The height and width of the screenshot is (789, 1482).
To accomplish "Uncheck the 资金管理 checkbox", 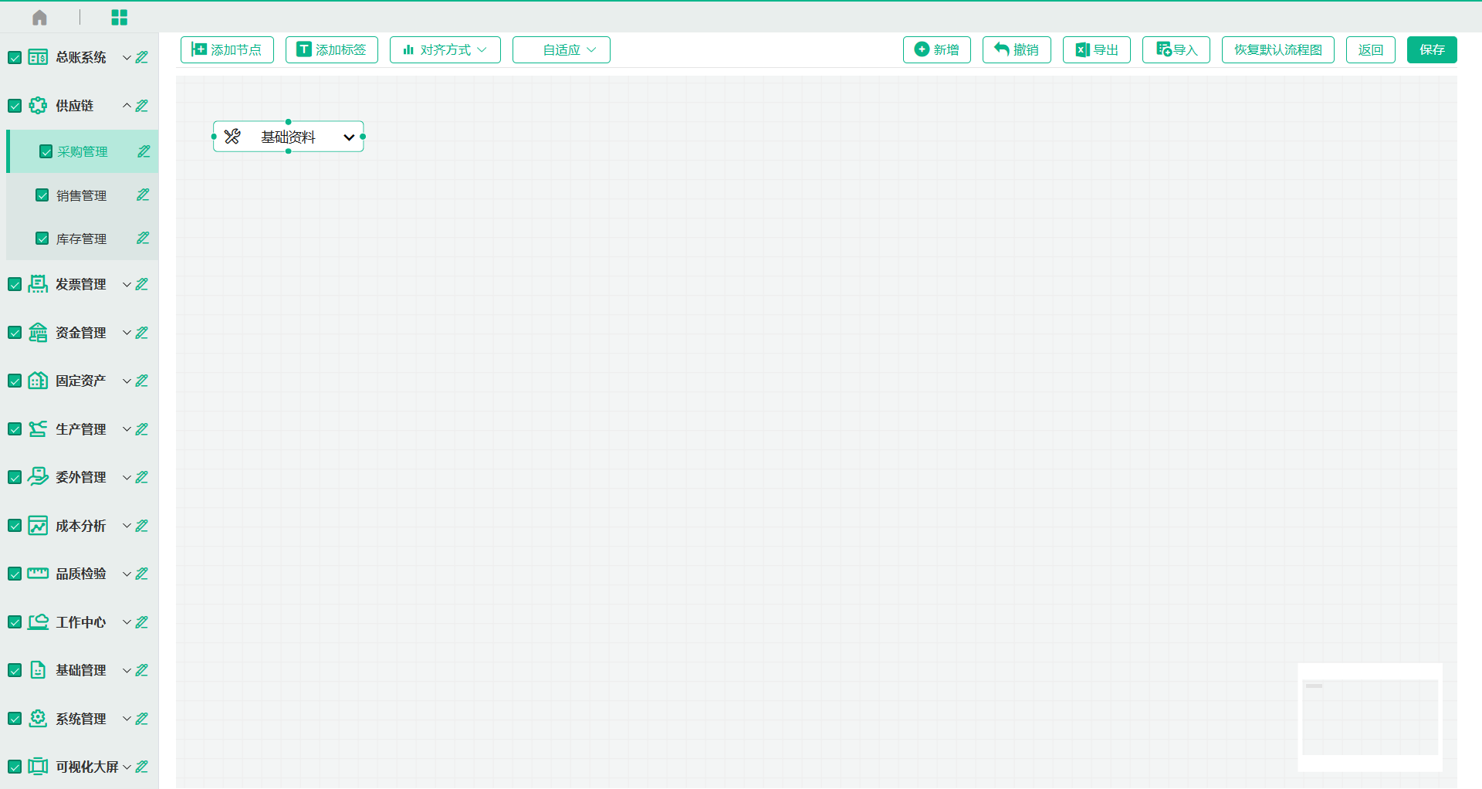I will 15,333.
